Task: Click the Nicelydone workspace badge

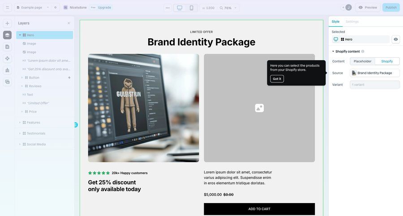Action: tap(75, 8)
